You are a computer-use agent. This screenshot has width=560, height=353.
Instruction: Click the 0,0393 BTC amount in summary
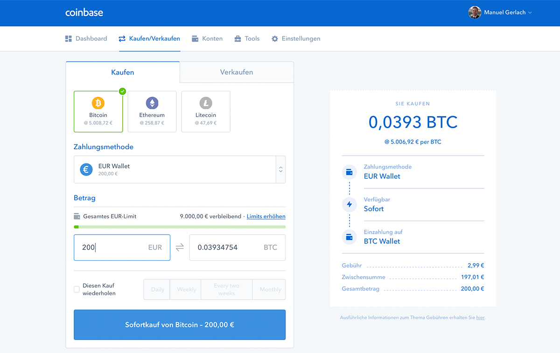pyautogui.click(x=413, y=122)
